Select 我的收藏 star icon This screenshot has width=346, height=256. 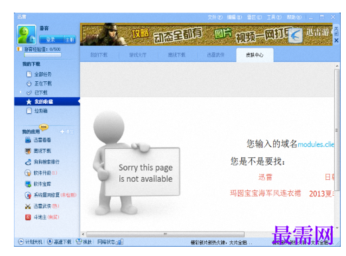pyautogui.click(x=29, y=102)
